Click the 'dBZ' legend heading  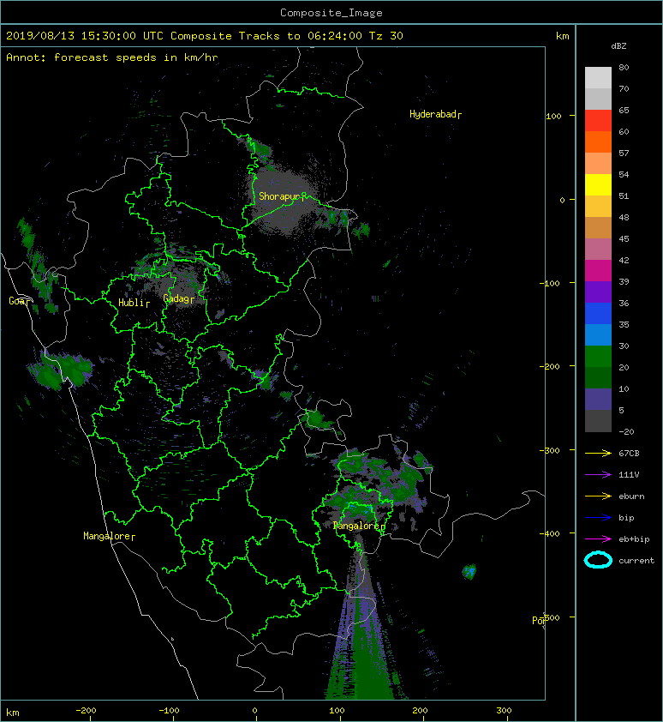click(x=618, y=46)
